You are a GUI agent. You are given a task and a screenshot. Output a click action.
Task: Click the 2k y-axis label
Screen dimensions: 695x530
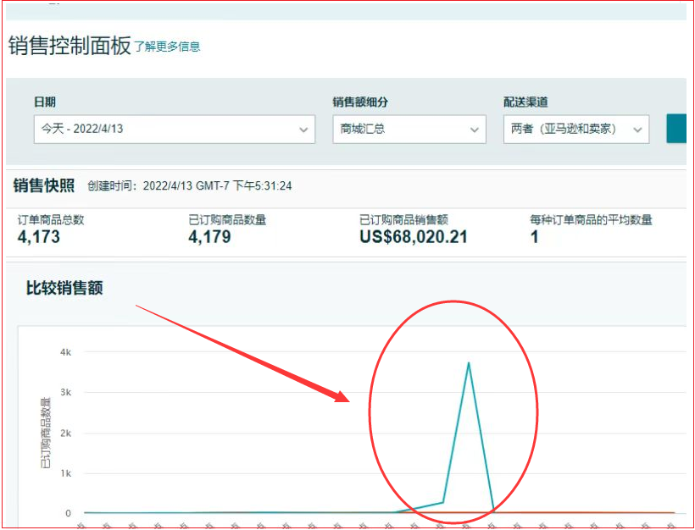[x=65, y=433]
